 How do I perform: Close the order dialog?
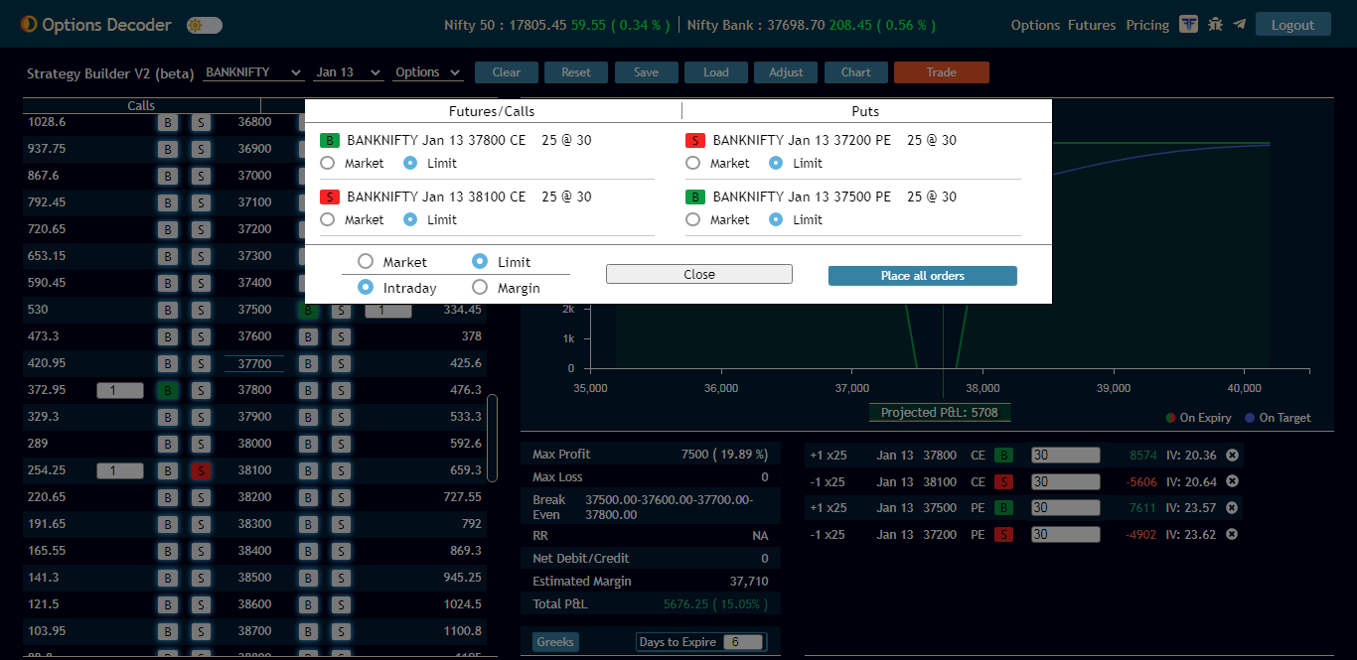(x=699, y=274)
